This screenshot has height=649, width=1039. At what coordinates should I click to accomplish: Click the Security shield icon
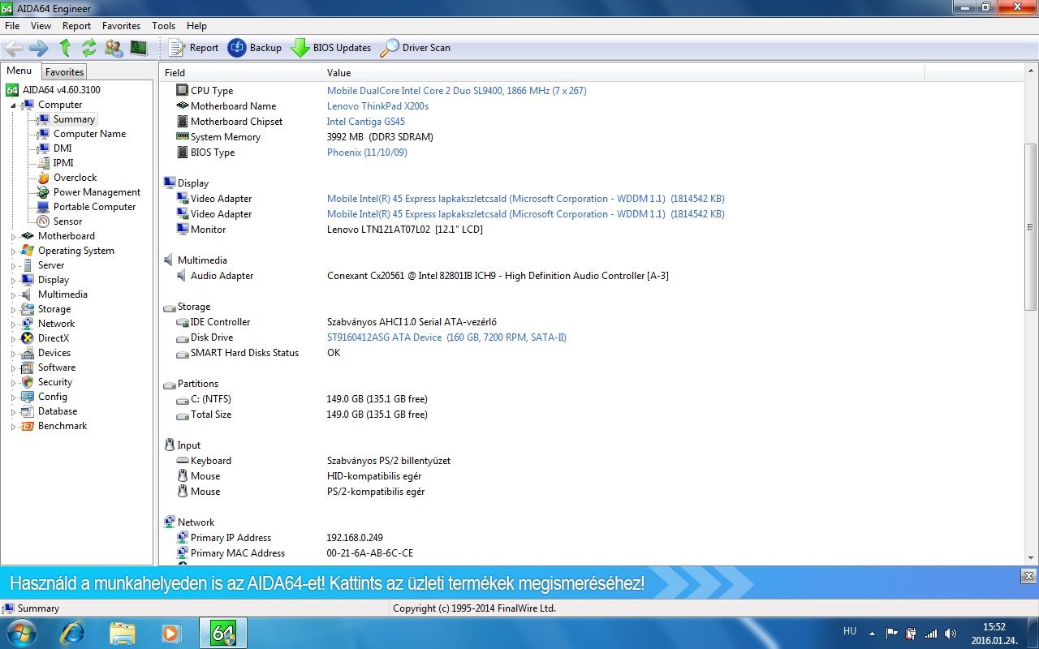[x=28, y=382]
